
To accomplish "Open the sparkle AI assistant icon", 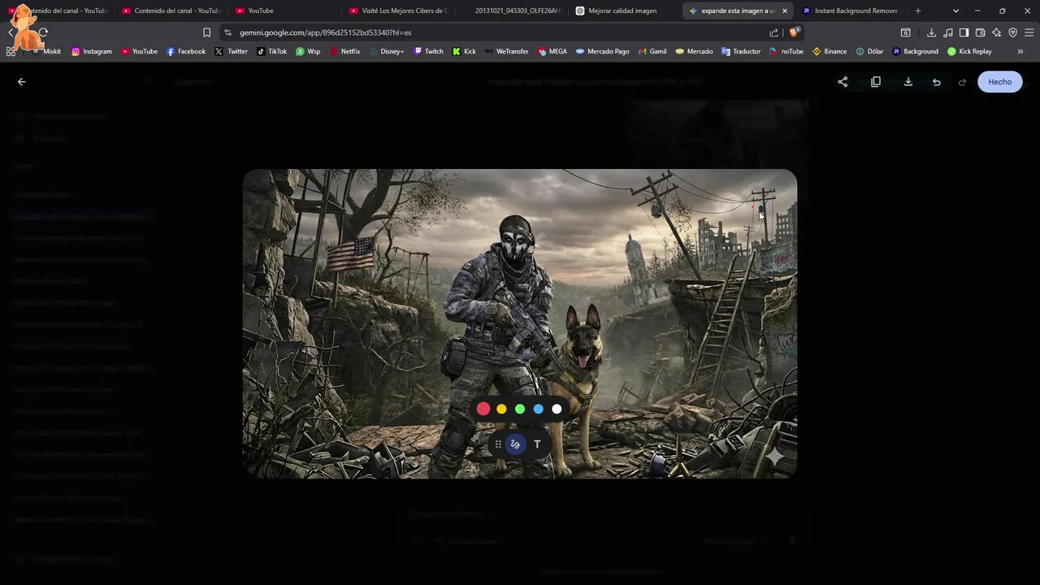I will pos(996,32).
